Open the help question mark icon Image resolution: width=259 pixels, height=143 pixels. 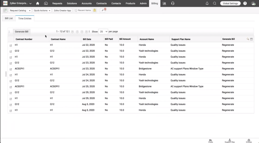[245, 4]
